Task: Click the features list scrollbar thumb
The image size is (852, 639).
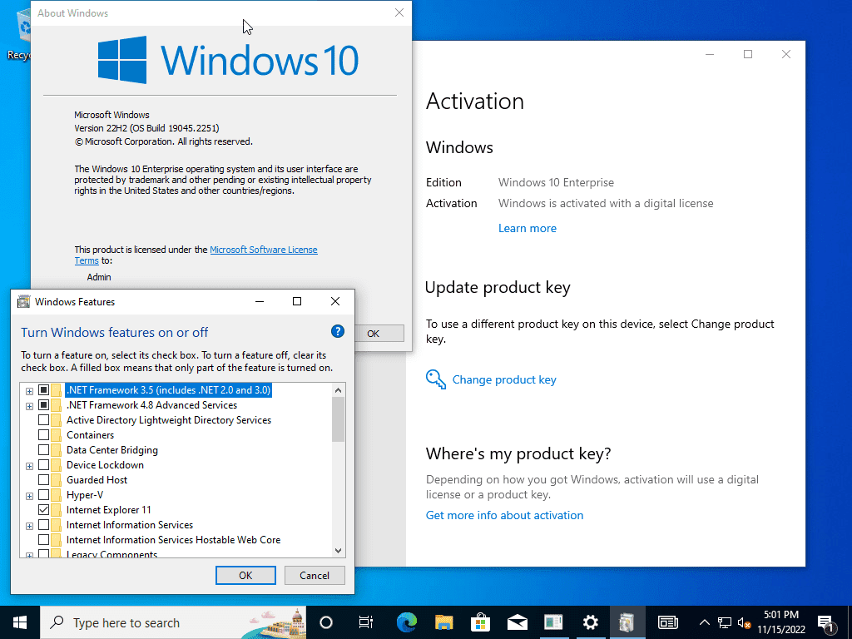Action: 338,419
